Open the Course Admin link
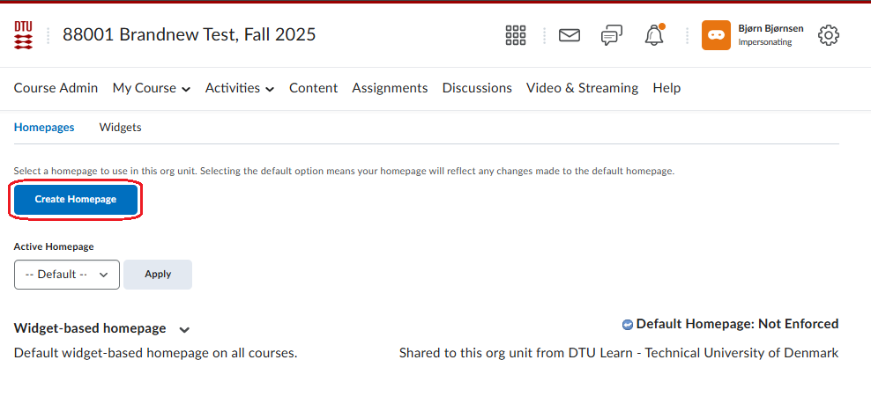The width and height of the screenshot is (871, 404). click(56, 88)
